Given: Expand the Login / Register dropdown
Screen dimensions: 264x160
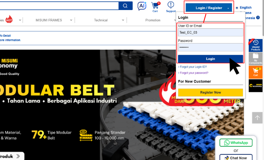Looking at the screenshot, I should click(209, 8).
